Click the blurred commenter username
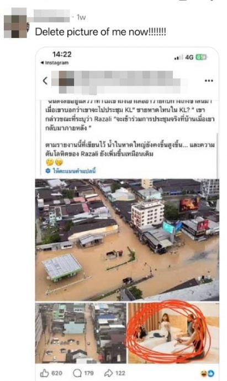227x381 pixels. 51,16
